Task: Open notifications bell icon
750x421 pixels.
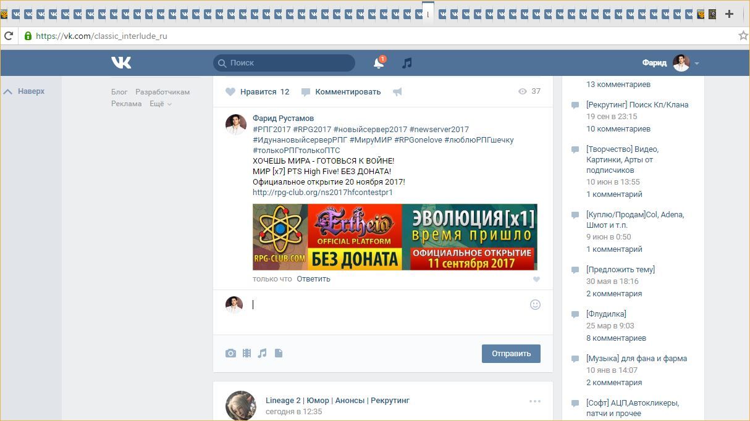Action: point(379,62)
